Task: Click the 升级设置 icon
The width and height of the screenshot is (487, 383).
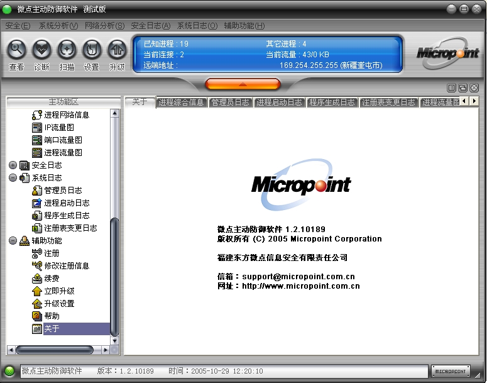Action: click(x=37, y=304)
